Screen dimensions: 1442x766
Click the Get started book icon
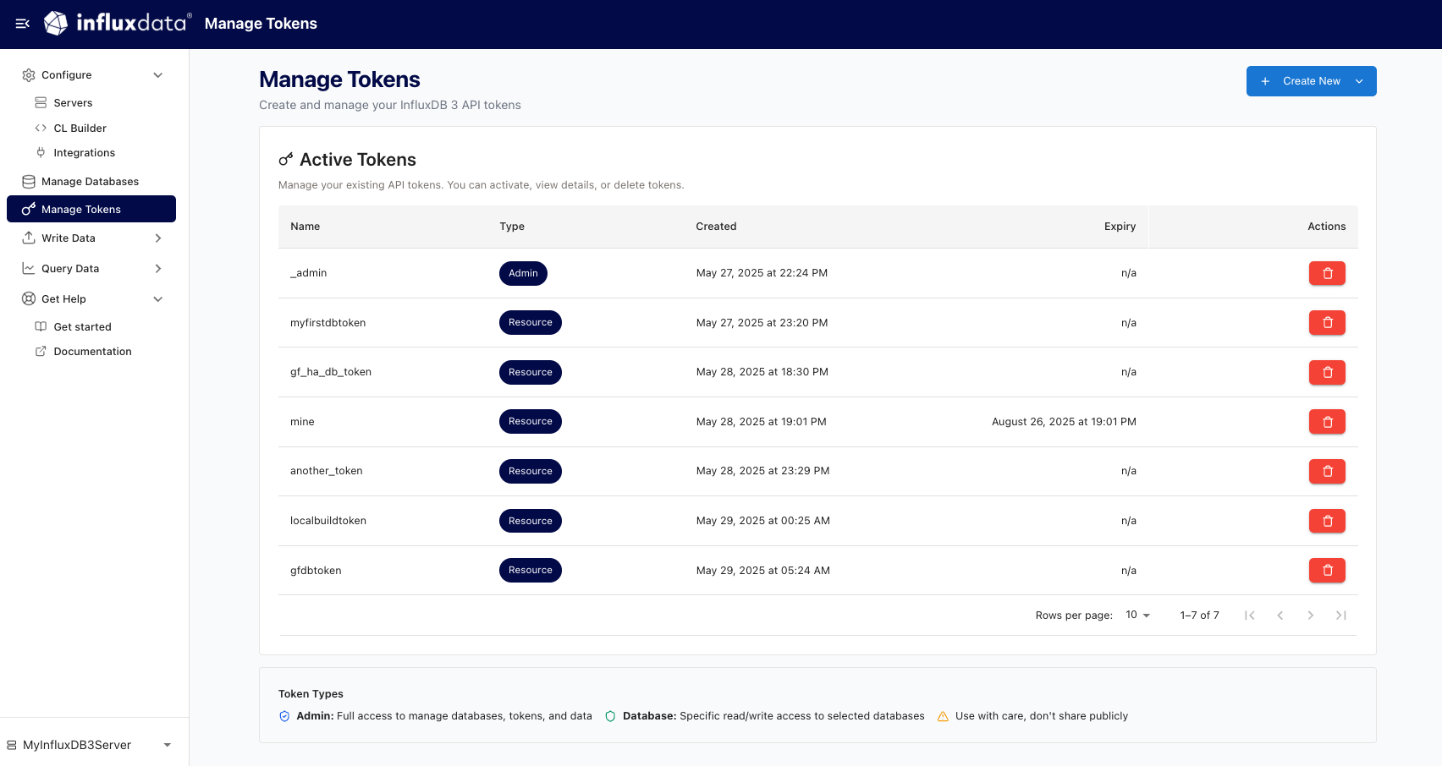pyautogui.click(x=41, y=327)
